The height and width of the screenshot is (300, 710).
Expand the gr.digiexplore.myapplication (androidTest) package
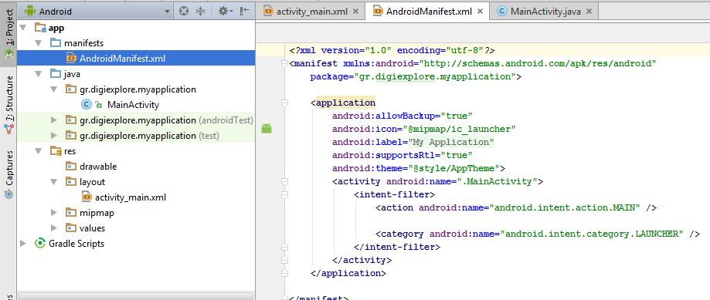(54, 120)
